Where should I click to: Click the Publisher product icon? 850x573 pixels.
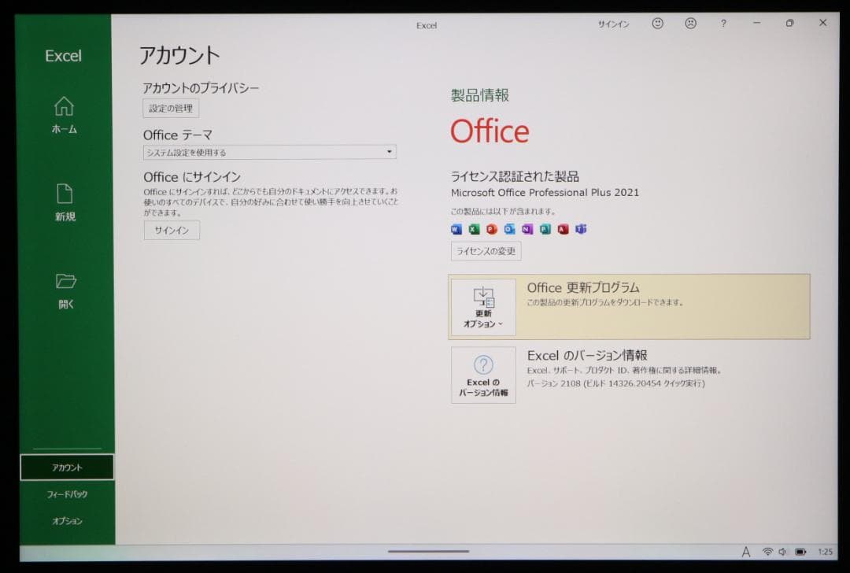[x=544, y=229]
